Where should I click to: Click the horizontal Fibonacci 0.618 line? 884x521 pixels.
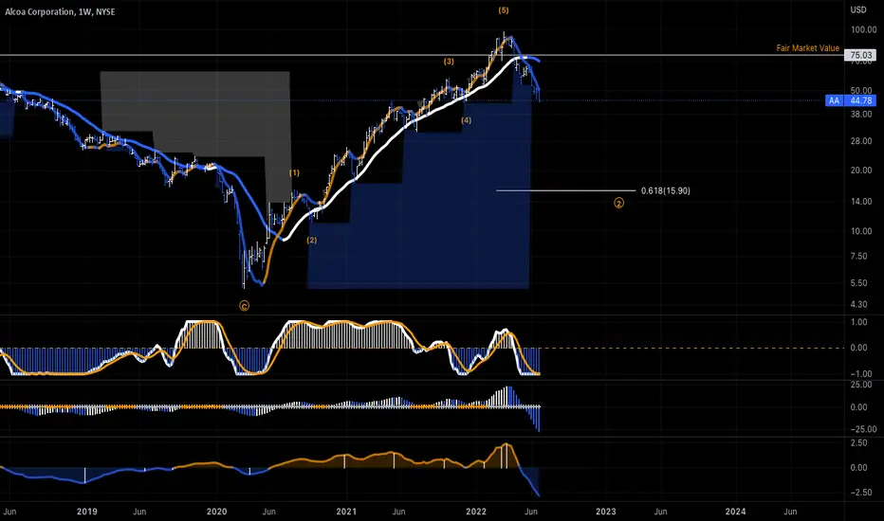[565, 191]
